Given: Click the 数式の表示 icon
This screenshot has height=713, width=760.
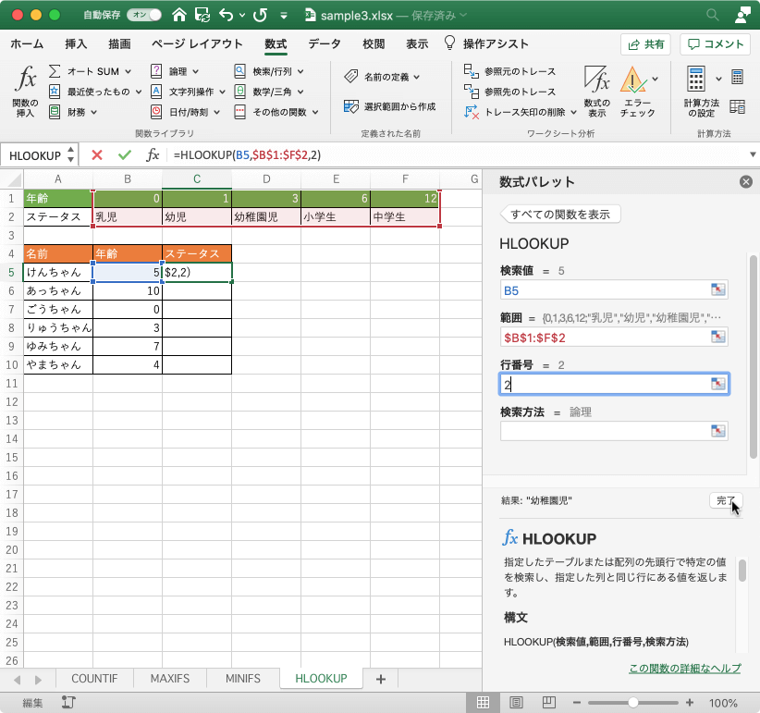Looking at the screenshot, I should [596, 80].
